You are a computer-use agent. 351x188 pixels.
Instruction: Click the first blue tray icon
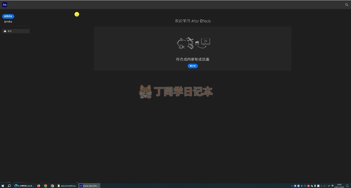click(x=295, y=186)
